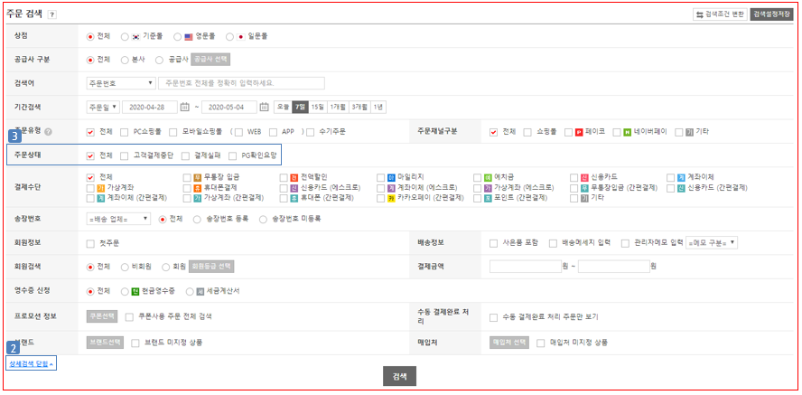Open the end date calendar icon
This screenshot has width=802, height=395.
(x=264, y=107)
